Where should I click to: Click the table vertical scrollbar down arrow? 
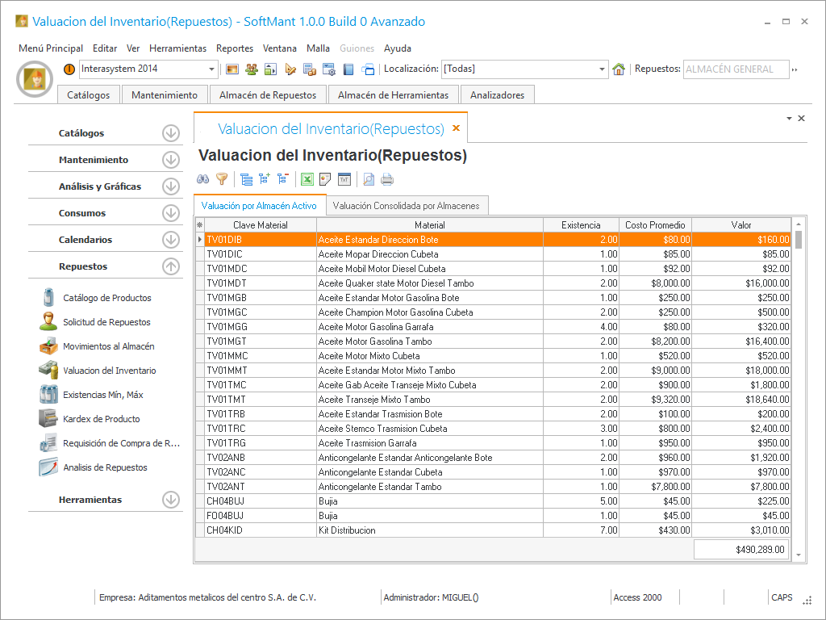[x=799, y=555]
